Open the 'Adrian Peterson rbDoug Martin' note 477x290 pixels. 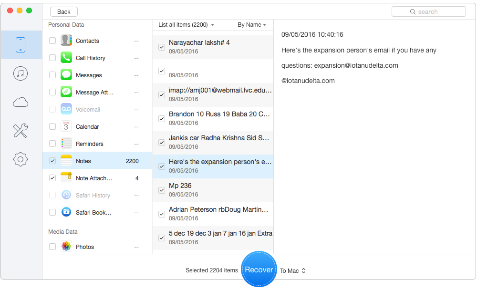pyautogui.click(x=213, y=214)
